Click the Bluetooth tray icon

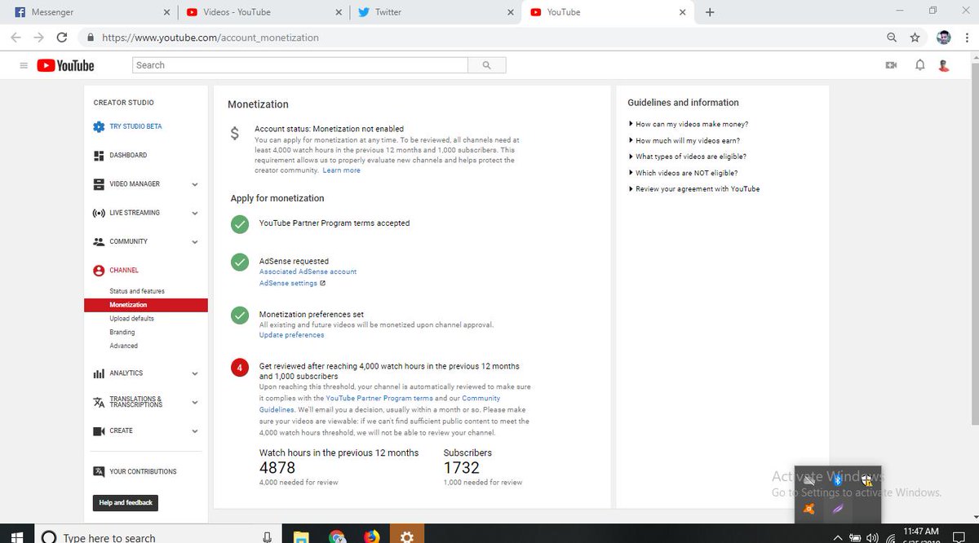[x=837, y=481]
